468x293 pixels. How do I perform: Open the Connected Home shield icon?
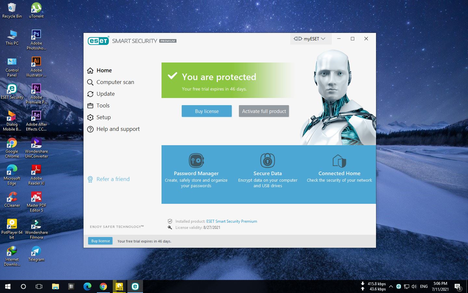(x=339, y=161)
